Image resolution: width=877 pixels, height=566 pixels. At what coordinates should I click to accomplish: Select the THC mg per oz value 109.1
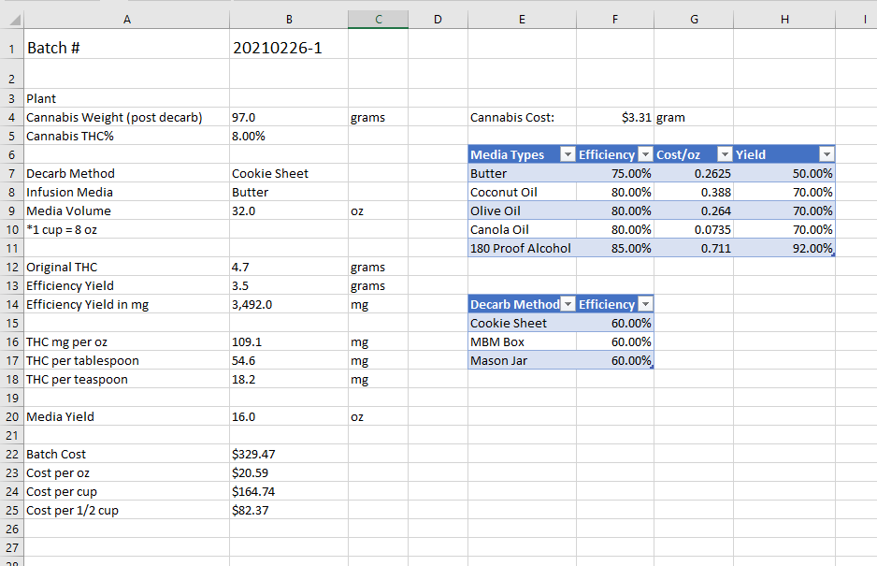[289, 342]
